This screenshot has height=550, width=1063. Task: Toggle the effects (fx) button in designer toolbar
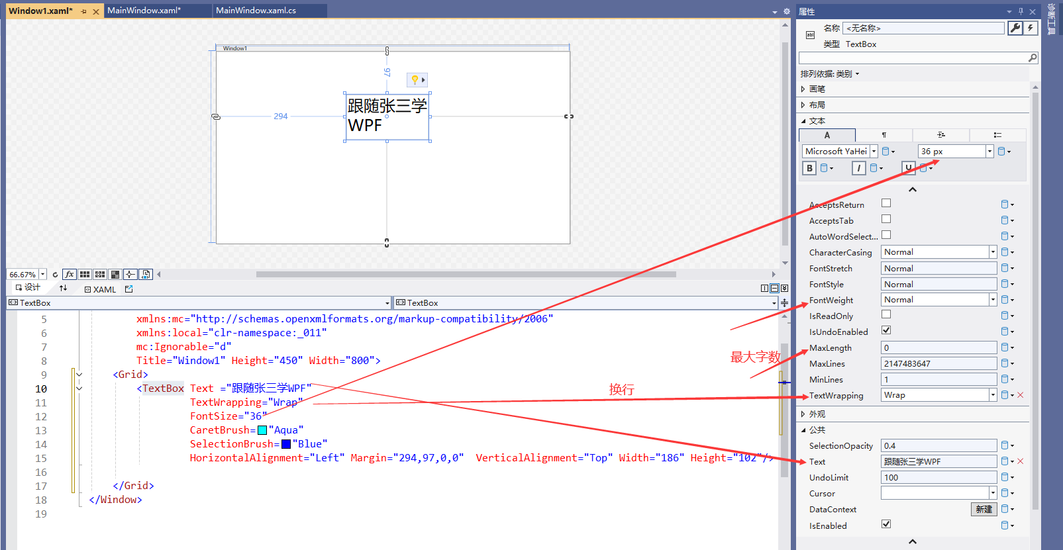click(x=70, y=274)
